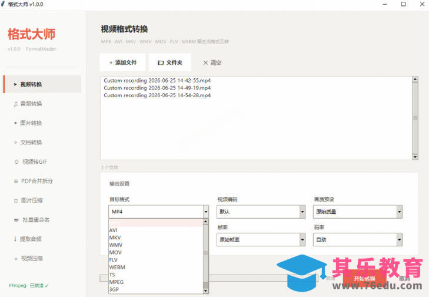
Task: Click the feather app icon in the title bar
Action: tap(3, 4)
